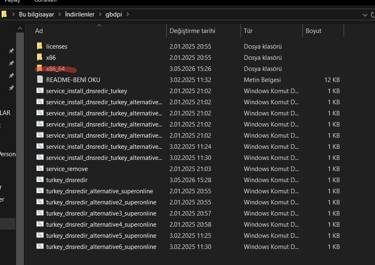Select service_install_dnsredir_turkey file name

pos(87,91)
